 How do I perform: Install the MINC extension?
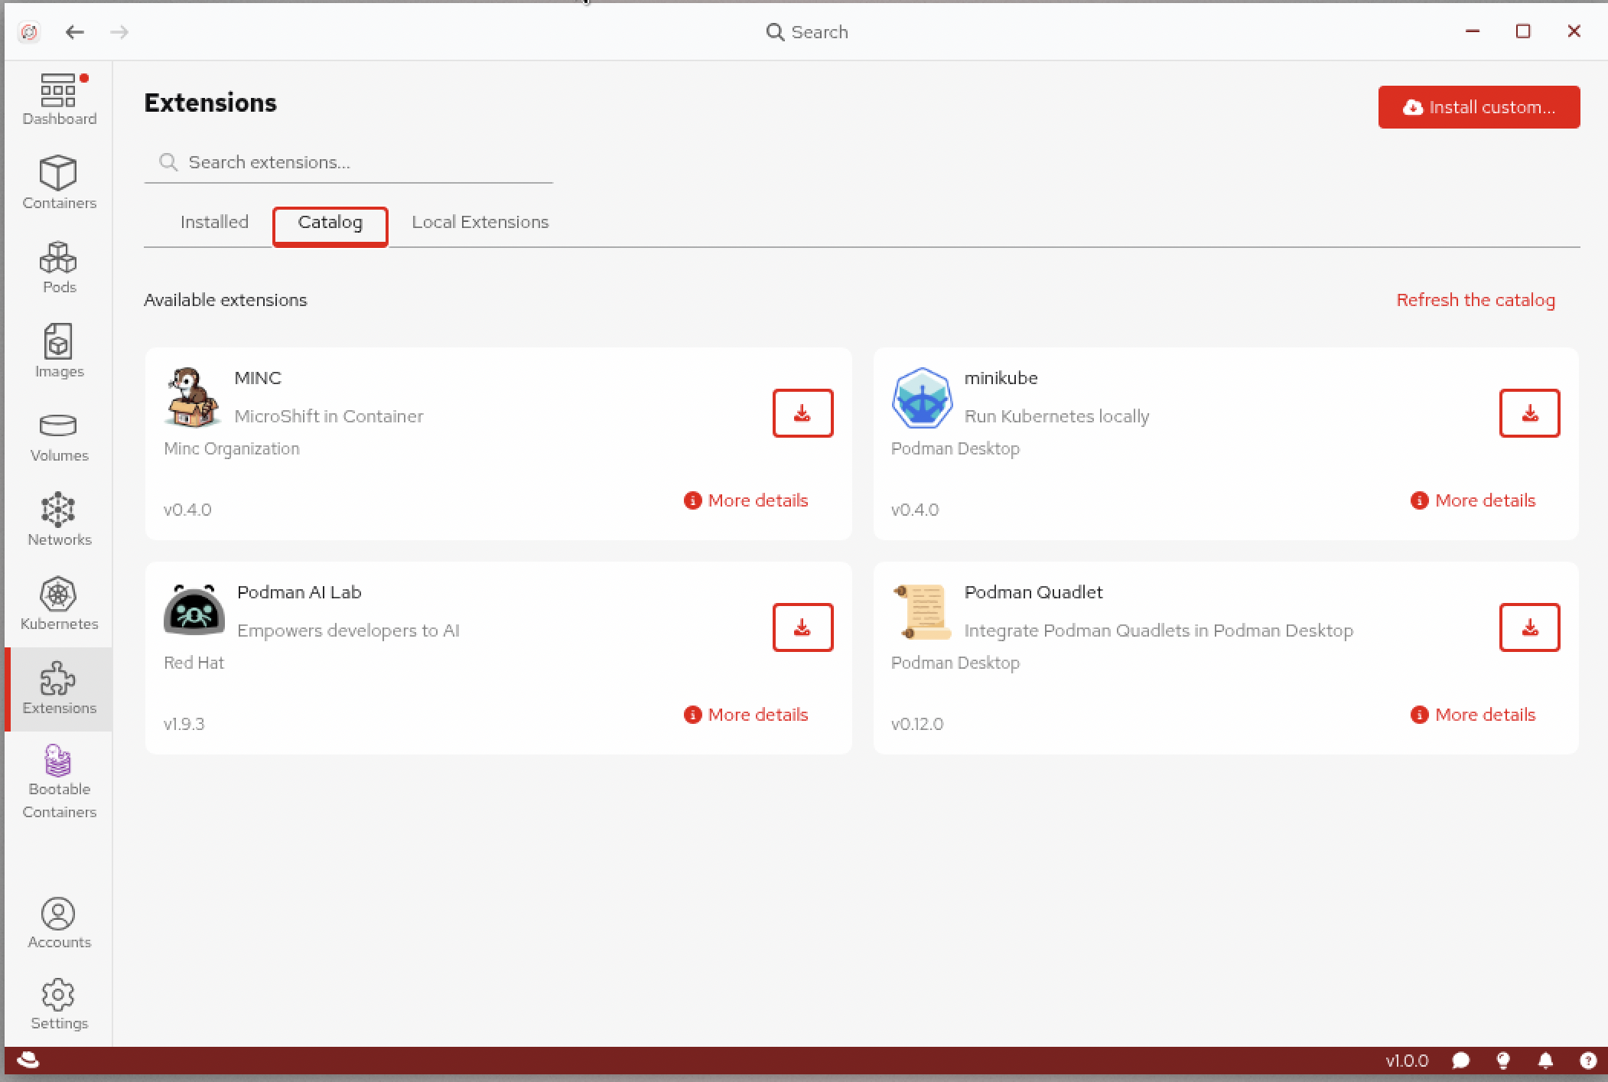802,413
